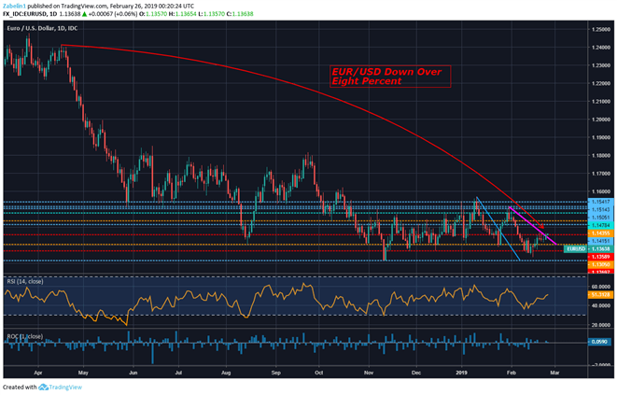The image size is (617, 395).
Task: Select the EUR/USD Down Over Eight Percent note
Action: [389, 77]
